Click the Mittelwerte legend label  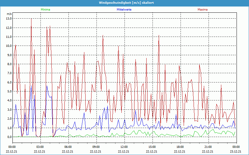124,10
